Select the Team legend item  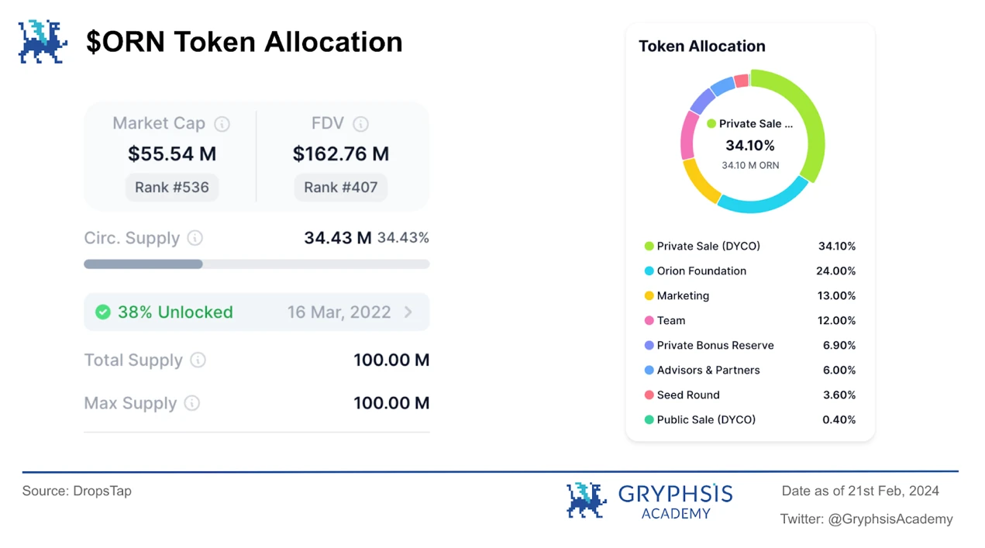[670, 321]
